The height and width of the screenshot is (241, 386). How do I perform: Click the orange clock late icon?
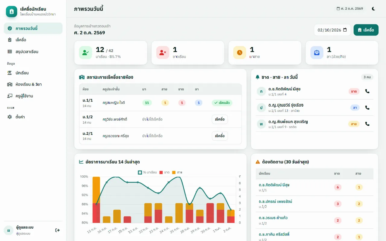click(240, 52)
